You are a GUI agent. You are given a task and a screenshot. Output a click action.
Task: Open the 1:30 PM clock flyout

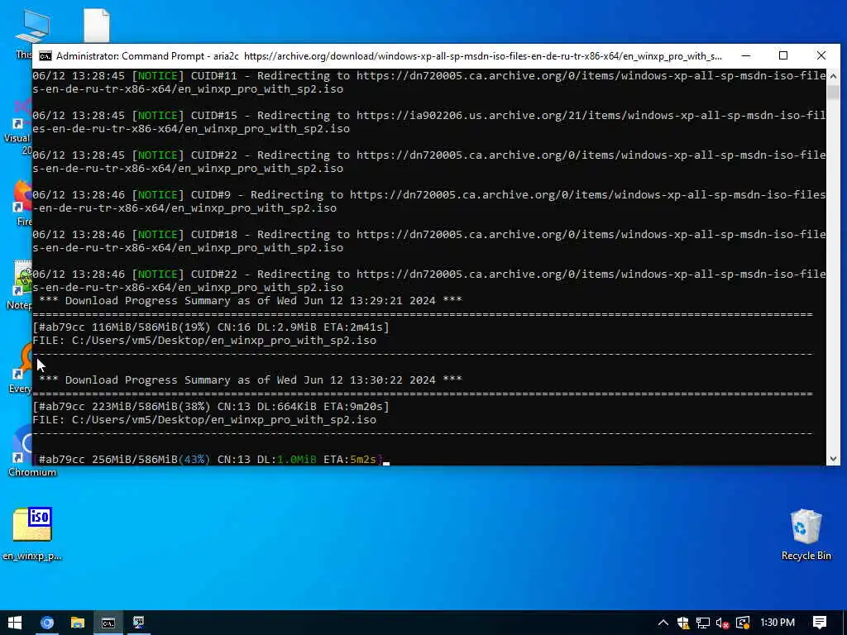(778, 623)
